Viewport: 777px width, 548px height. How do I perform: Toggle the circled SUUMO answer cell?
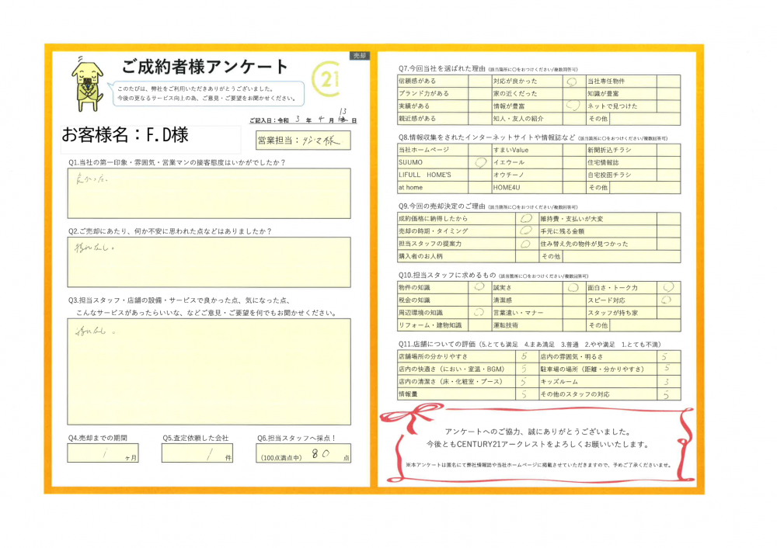point(479,162)
